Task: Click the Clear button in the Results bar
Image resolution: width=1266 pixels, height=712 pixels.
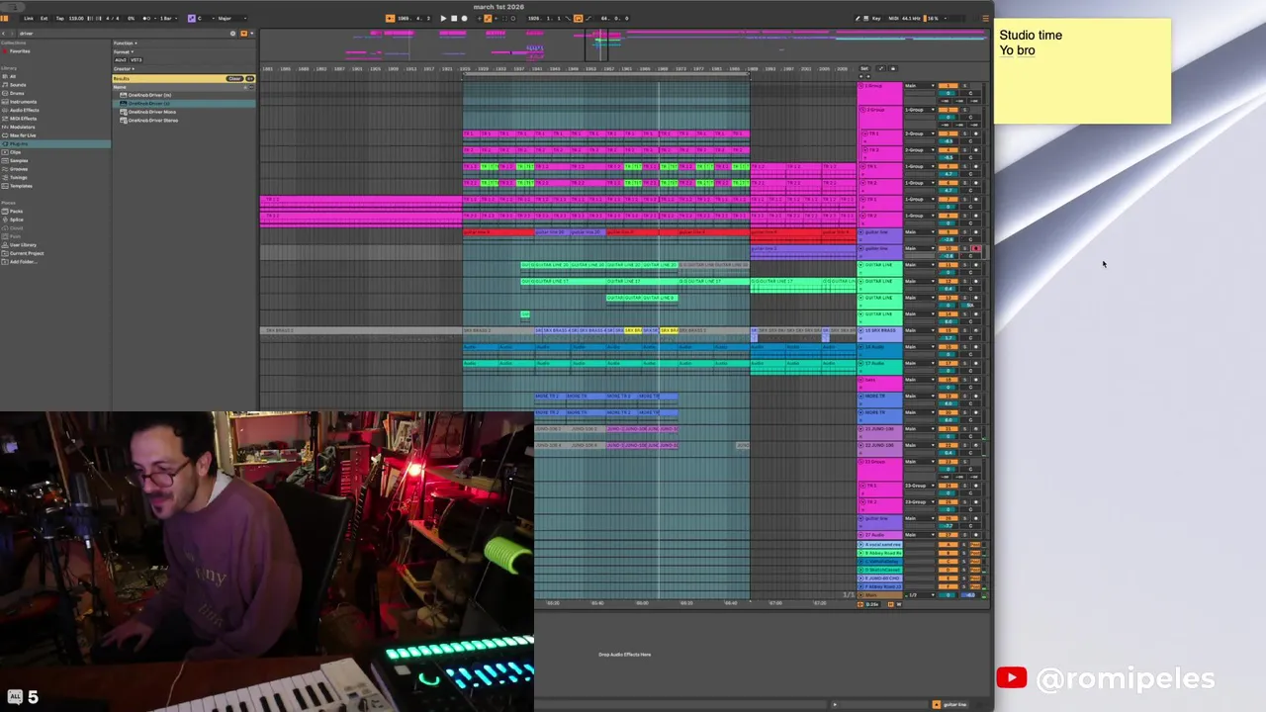Action: pyautogui.click(x=234, y=79)
